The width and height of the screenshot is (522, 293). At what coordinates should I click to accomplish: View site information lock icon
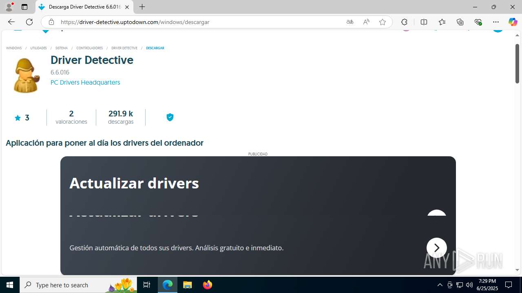pos(51,22)
